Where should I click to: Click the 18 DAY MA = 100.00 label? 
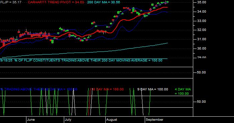click(x=107, y=89)
